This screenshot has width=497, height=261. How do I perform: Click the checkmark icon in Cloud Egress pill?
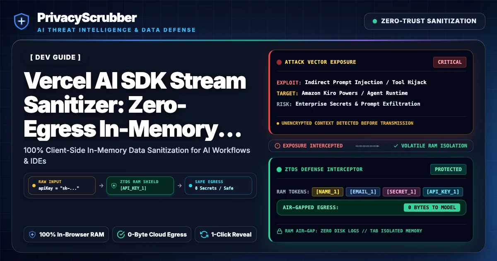point(121,234)
